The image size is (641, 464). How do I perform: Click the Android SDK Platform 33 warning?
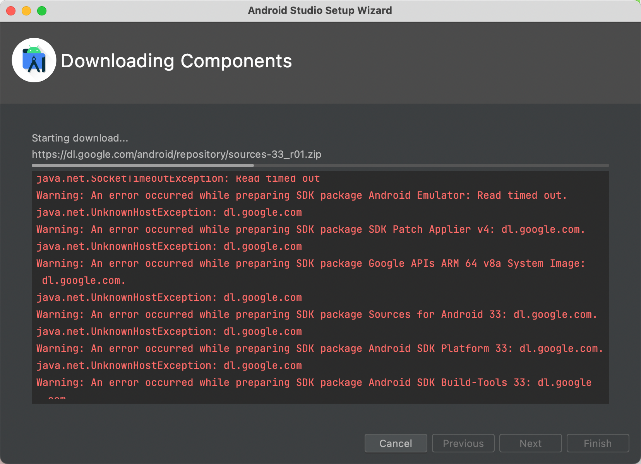(320, 348)
